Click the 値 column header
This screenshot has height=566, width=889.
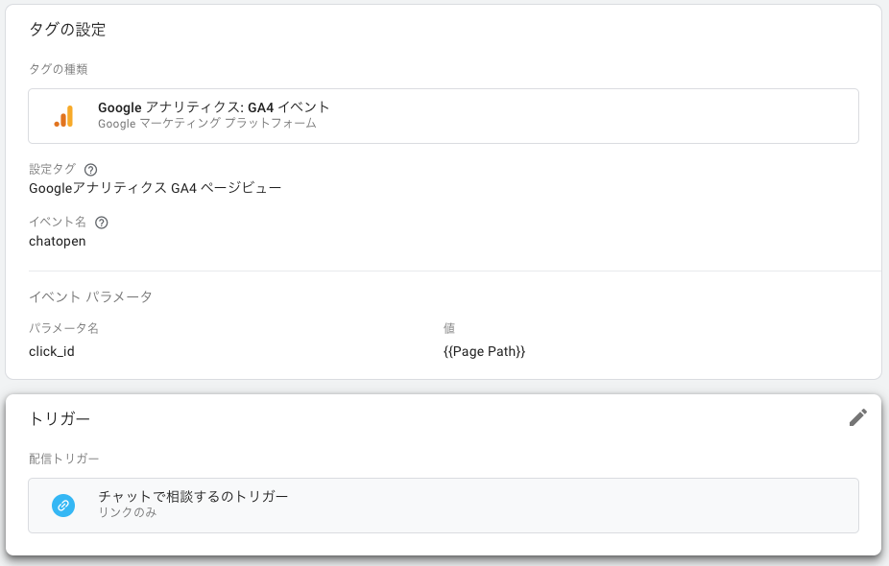click(449, 328)
